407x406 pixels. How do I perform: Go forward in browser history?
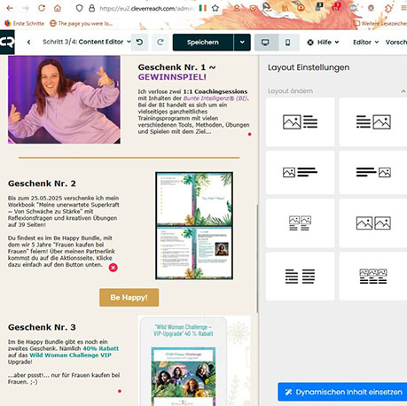[26, 8]
